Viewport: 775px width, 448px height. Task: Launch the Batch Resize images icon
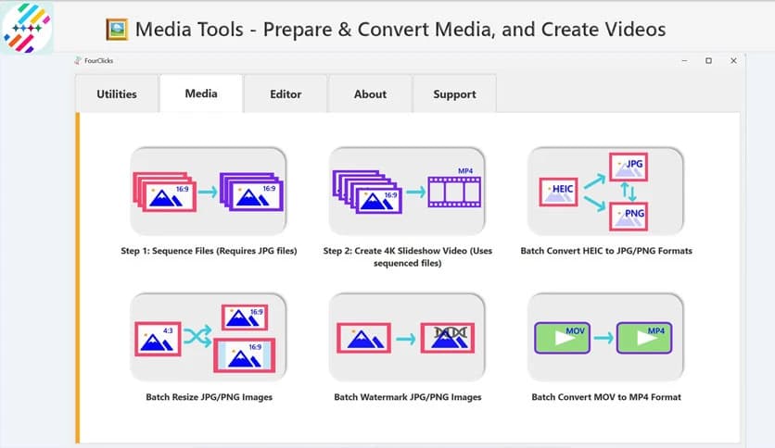(209, 337)
